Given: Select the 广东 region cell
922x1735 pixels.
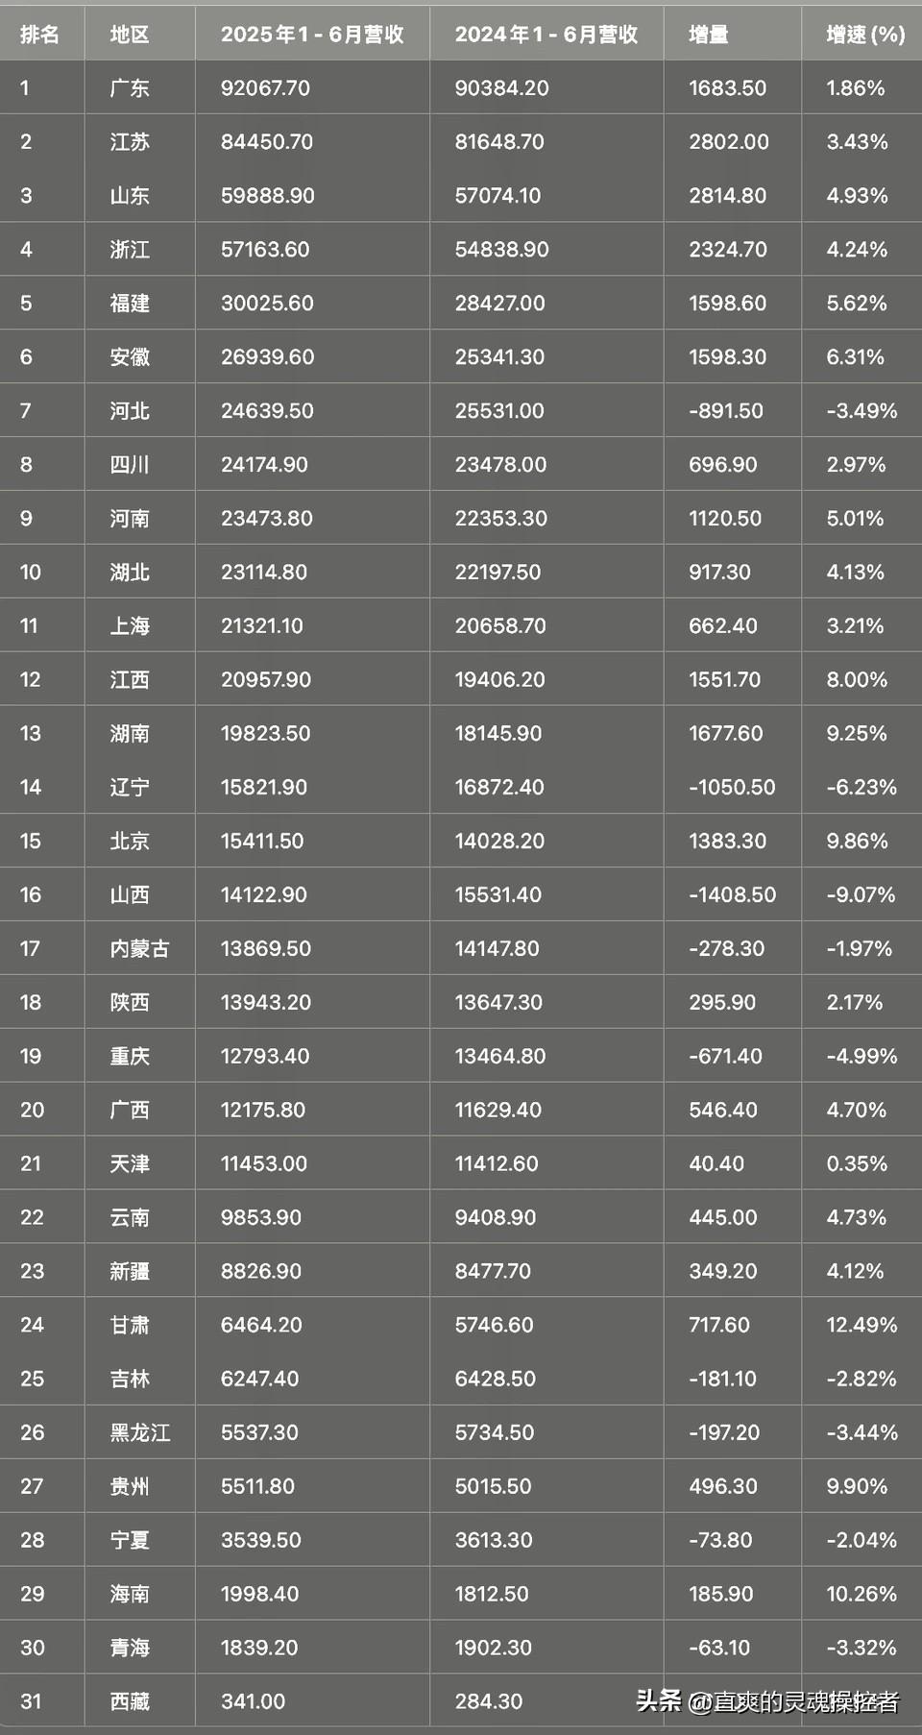Looking at the screenshot, I should pos(130,88).
